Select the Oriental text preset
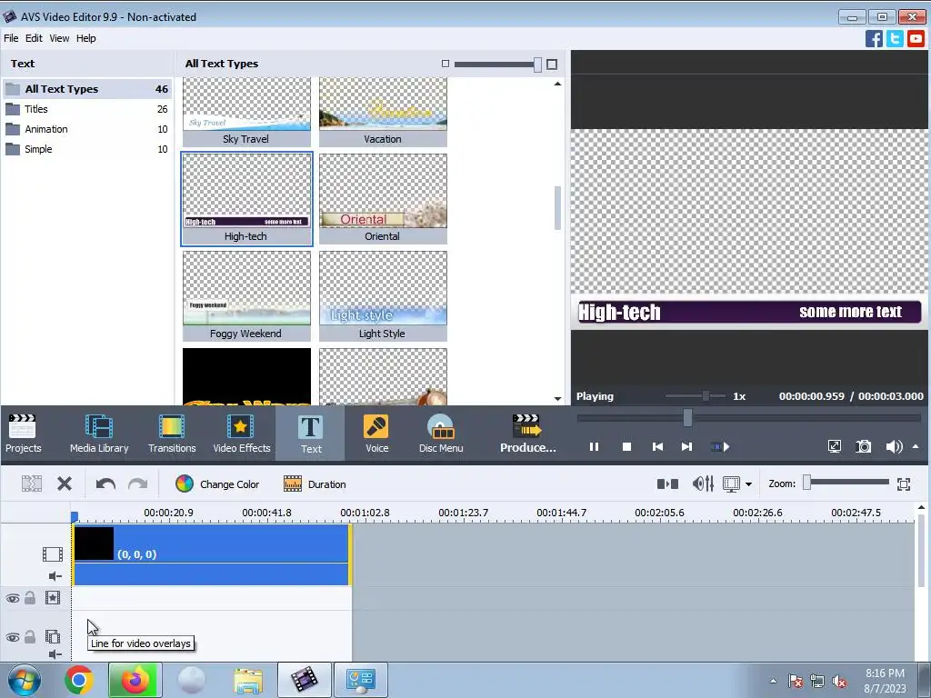 383,199
